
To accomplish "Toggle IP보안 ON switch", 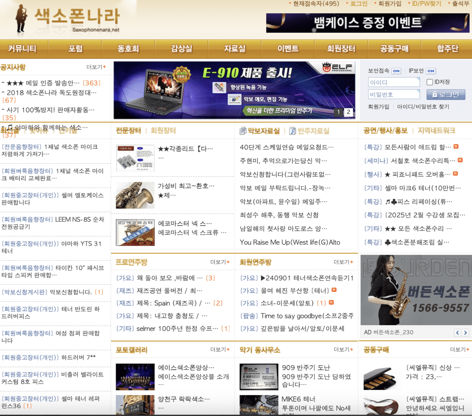I will (x=431, y=71).
